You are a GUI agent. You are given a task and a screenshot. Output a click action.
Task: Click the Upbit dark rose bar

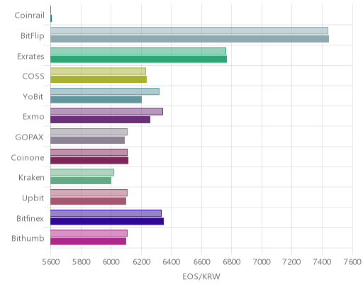(88, 201)
